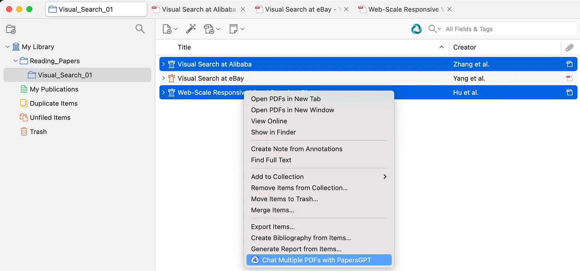Choose Merge Items…
Screen dimensions: 580x271
click(319, 210)
